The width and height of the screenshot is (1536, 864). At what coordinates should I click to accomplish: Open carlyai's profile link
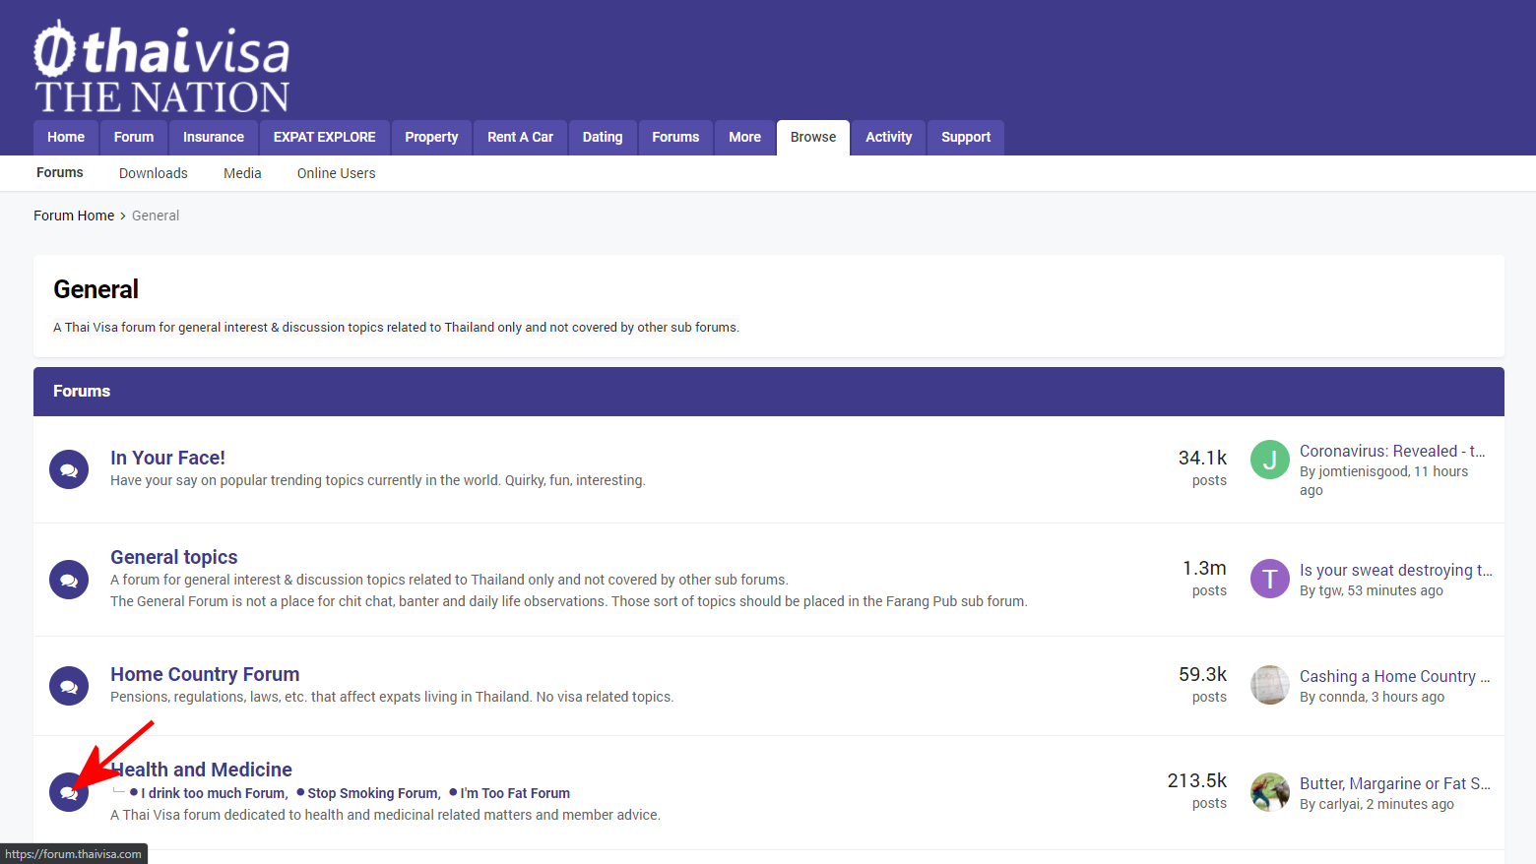coord(1339,804)
